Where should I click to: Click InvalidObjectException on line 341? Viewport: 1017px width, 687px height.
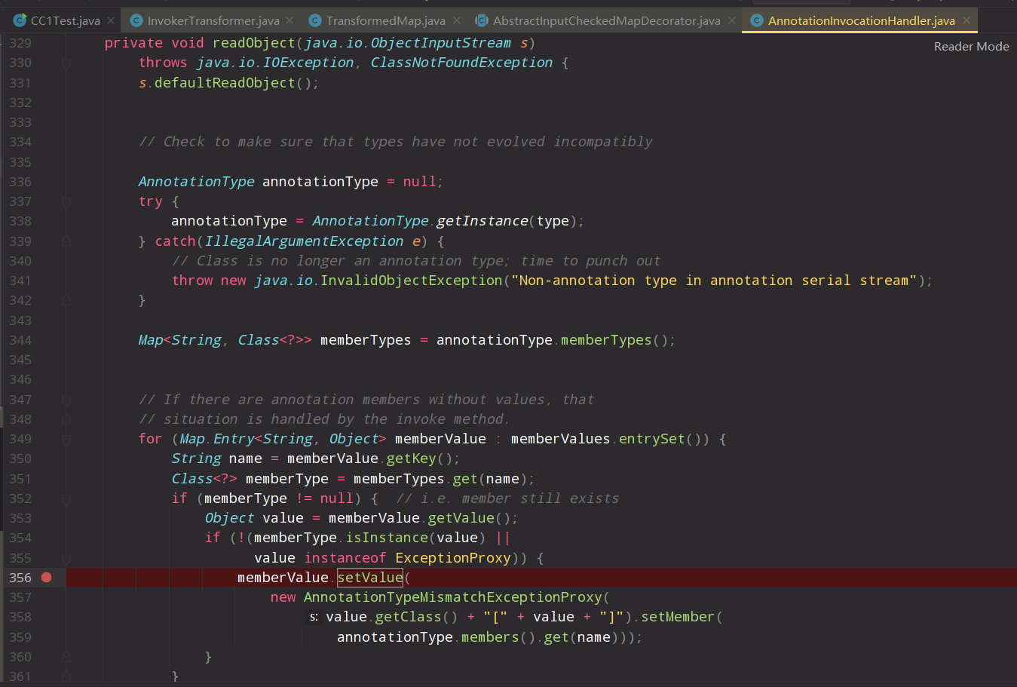click(x=412, y=281)
